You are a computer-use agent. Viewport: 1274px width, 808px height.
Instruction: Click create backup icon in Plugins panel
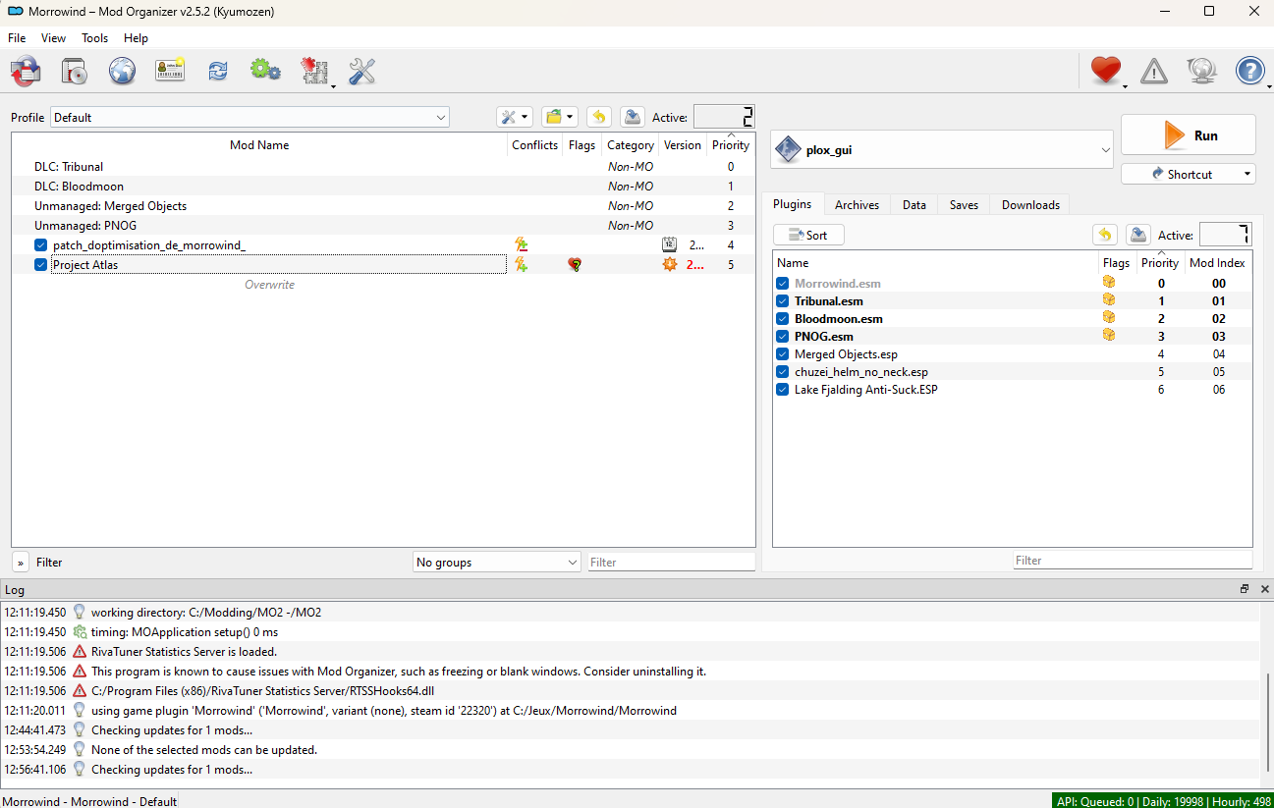[1138, 235]
